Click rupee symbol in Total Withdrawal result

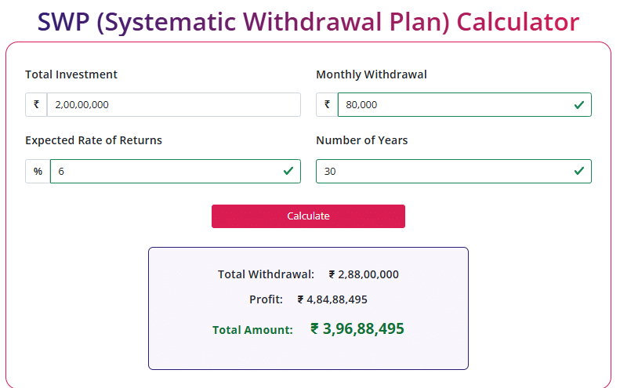[332, 274]
